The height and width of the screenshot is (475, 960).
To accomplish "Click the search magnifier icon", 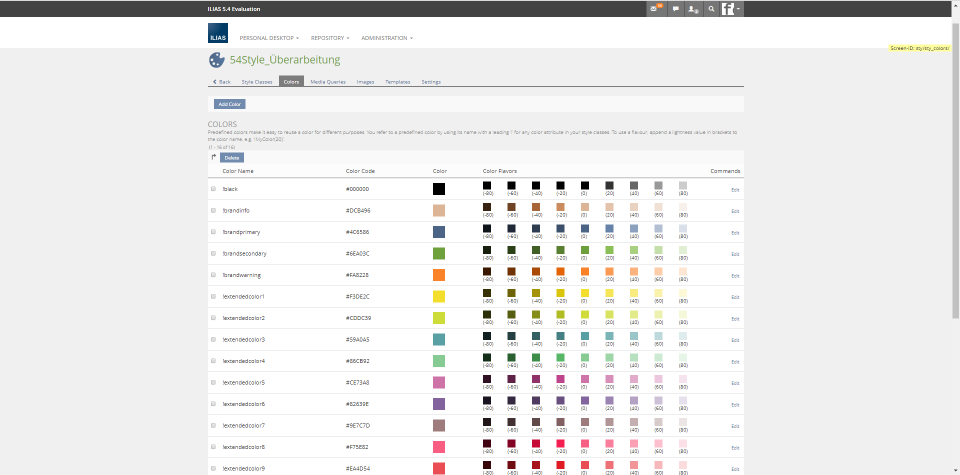I will 711,9.
